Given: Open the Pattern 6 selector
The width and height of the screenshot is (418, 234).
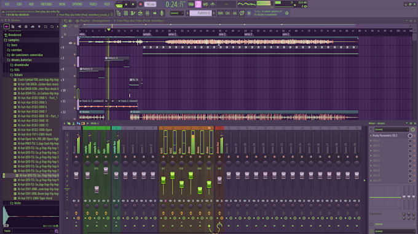Looking at the screenshot, I should 200,13.
